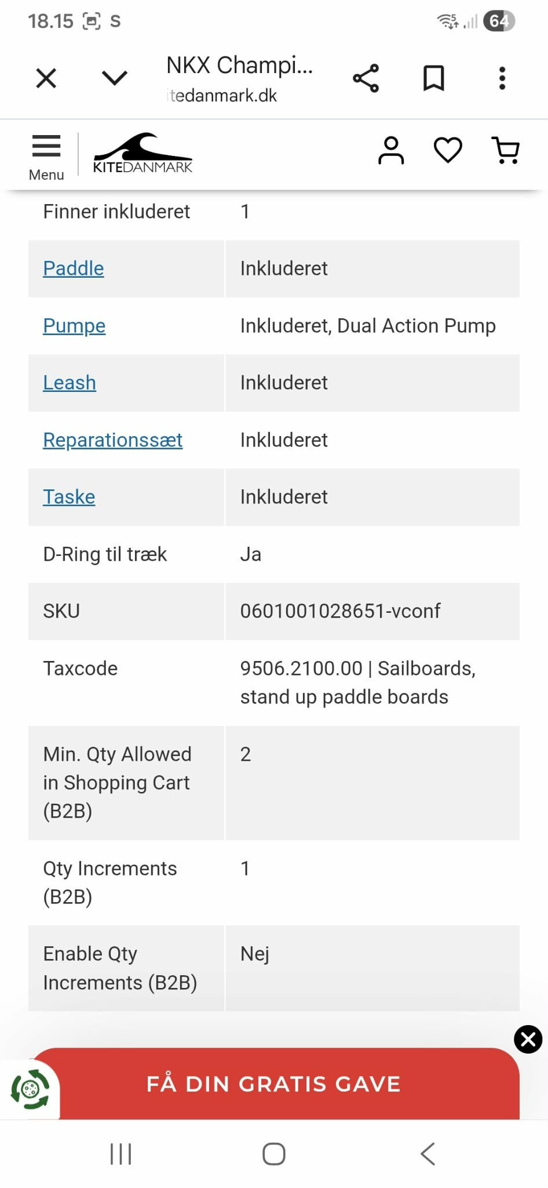Open the hamburger Menu
Screen dimensions: 548x1188
[x=46, y=155]
